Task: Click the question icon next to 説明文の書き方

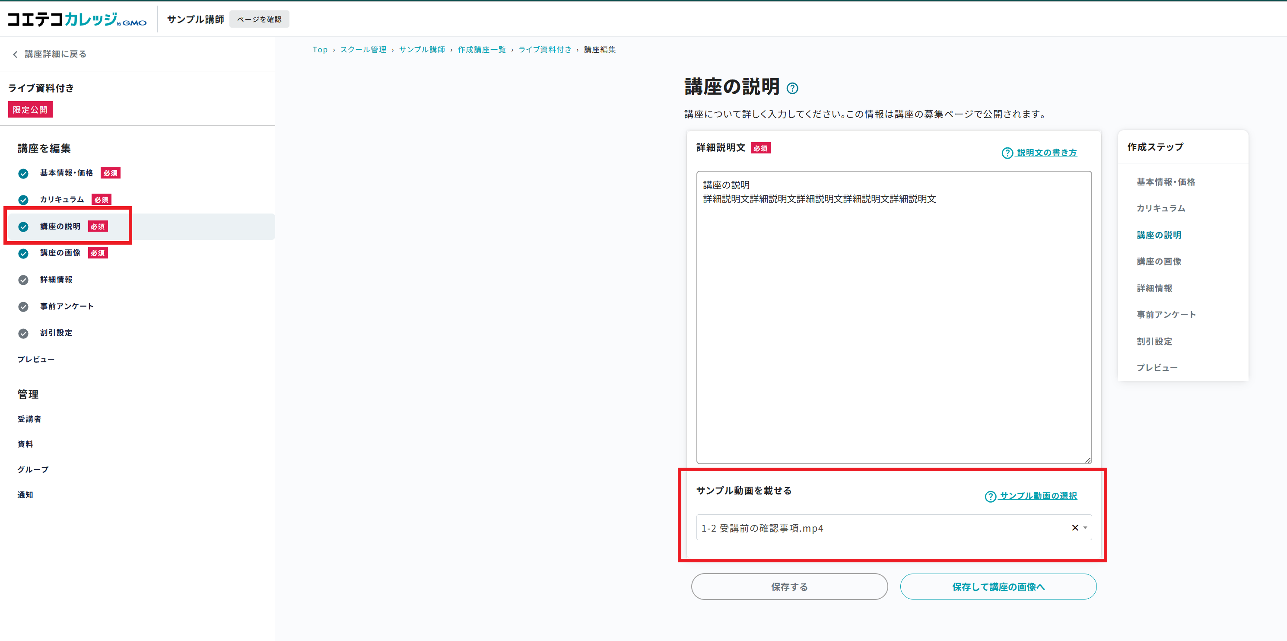Action: (x=1007, y=153)
